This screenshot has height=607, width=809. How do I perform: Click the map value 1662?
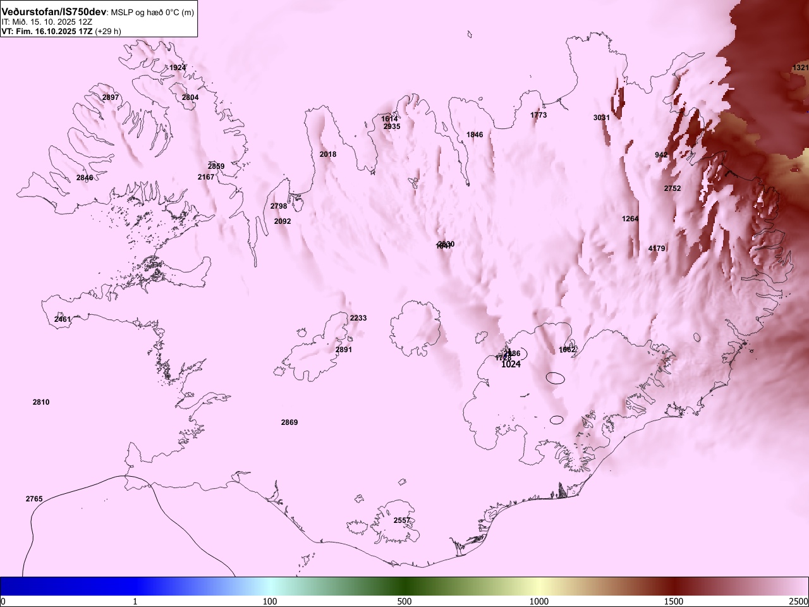[x=568, y=350]
